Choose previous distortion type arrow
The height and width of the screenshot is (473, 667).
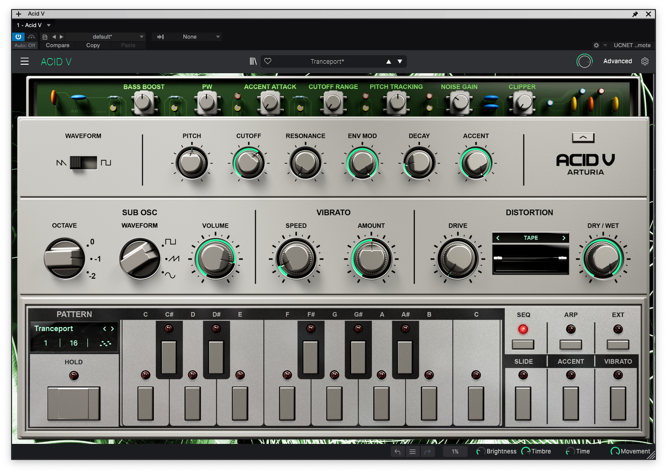click(x=498, y=238)
